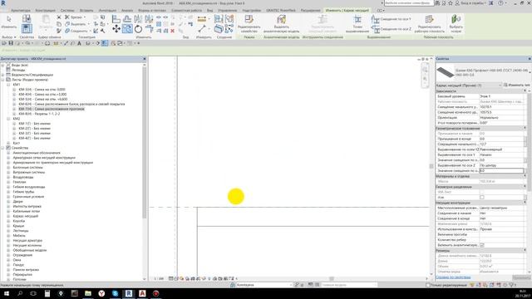
Task: Click the Z offset value input field
Action: 501,170
